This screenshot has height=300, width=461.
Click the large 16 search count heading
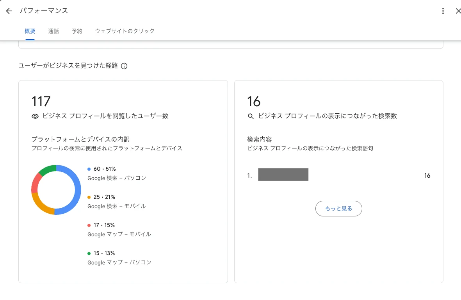pyautogui.click(x=254, y=102)
